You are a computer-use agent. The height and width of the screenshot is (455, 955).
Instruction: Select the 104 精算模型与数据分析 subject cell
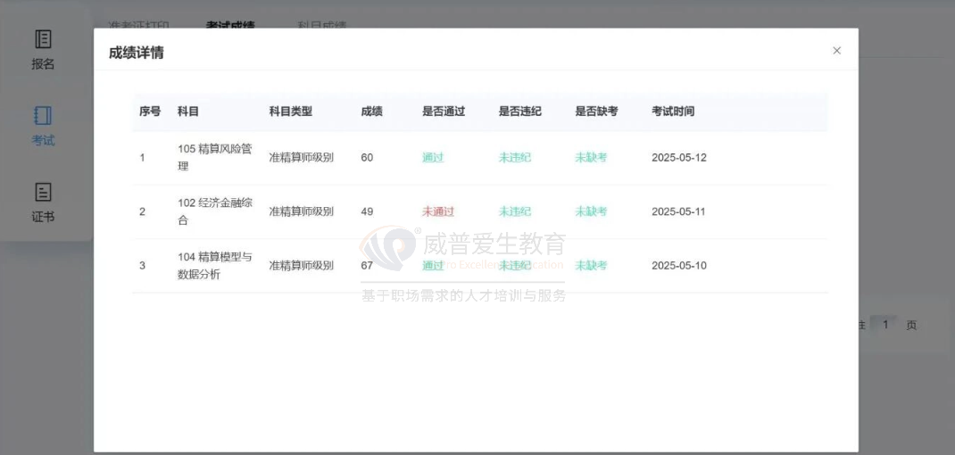(x=214, y=266)
